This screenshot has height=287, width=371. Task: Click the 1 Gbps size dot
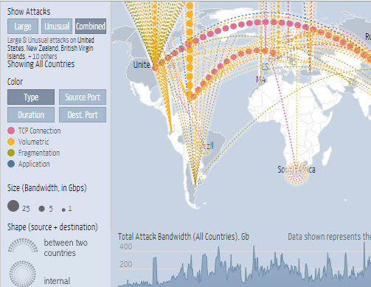pyautogui.click(x=63, y=210)
